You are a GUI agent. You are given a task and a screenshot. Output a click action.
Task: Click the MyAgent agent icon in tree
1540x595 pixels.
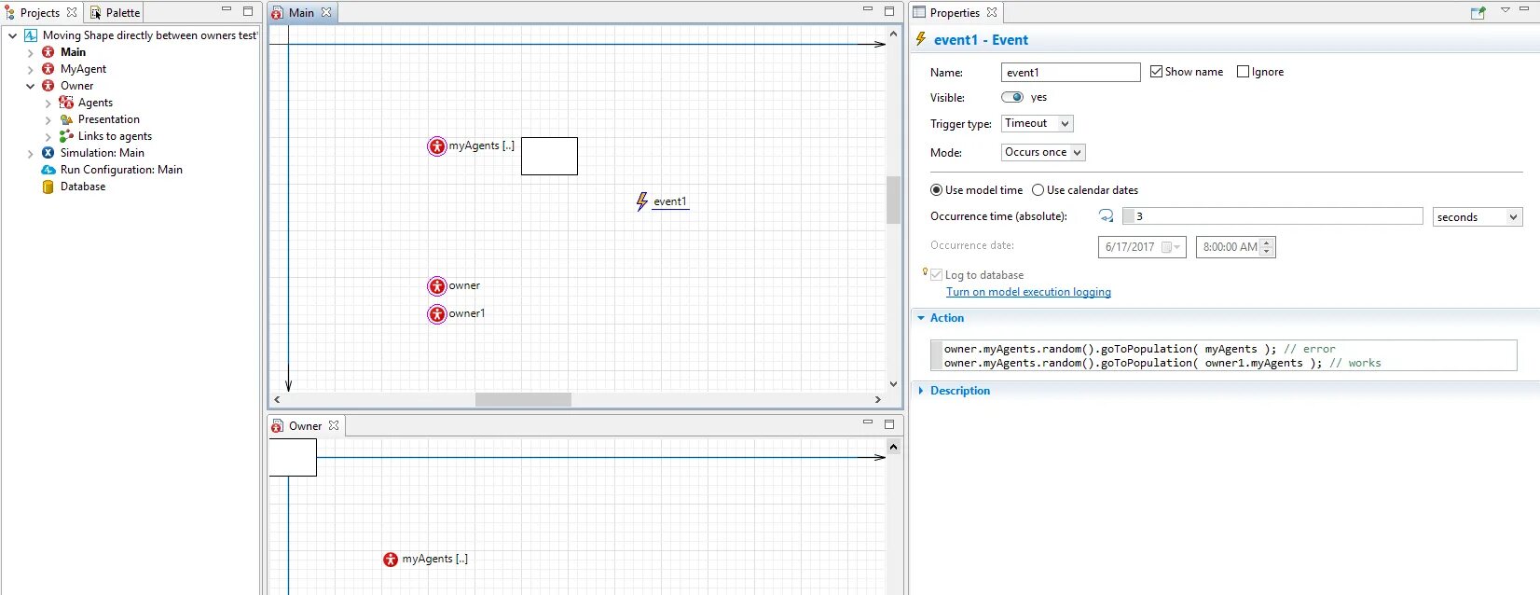tap(48, 69)
